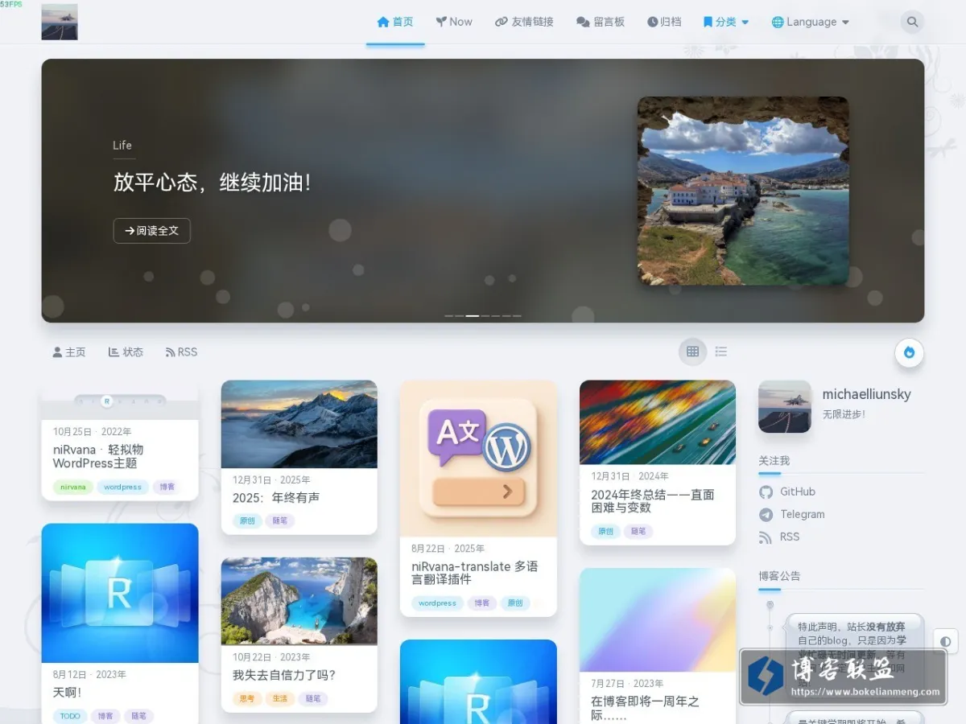Expand the 分类 categories dropdown

(x=726, y=22)
